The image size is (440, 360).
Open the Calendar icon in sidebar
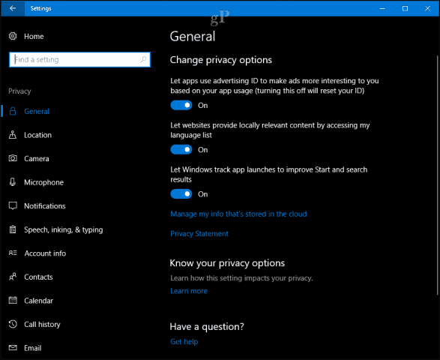[13, 301]
